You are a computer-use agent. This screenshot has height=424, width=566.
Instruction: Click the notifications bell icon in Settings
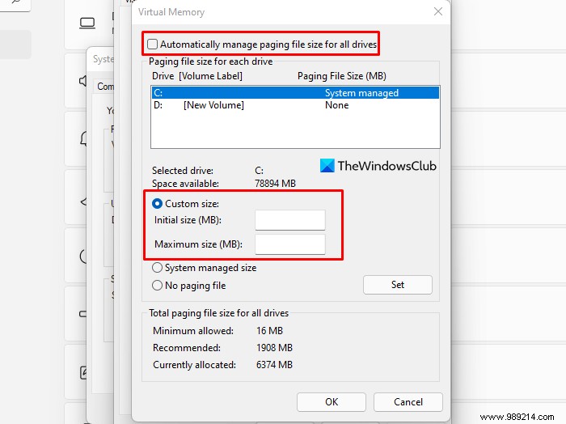point(84,139)
